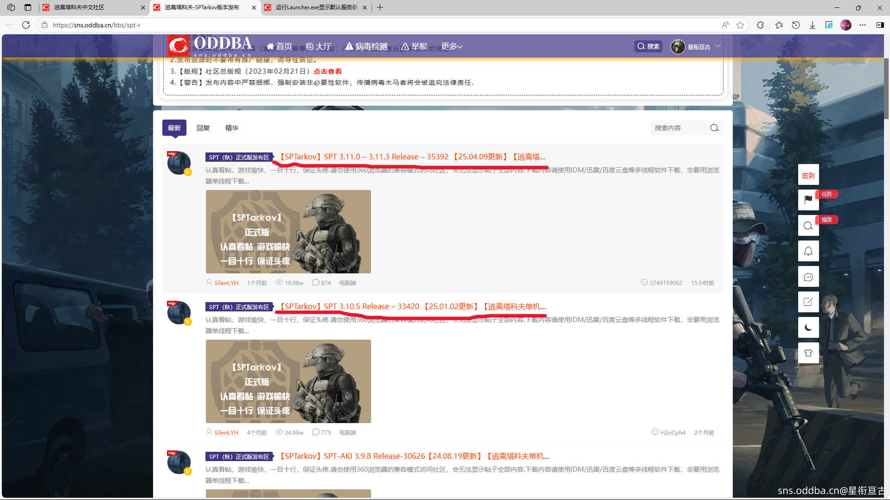The image size is (890, 500).
Task: Open thumbnail of SPT 3.10.5 post
Action: pos(288,381)
